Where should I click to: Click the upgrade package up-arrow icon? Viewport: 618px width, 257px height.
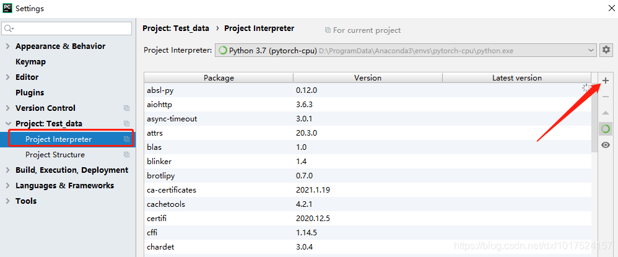[x=605, y=113]
